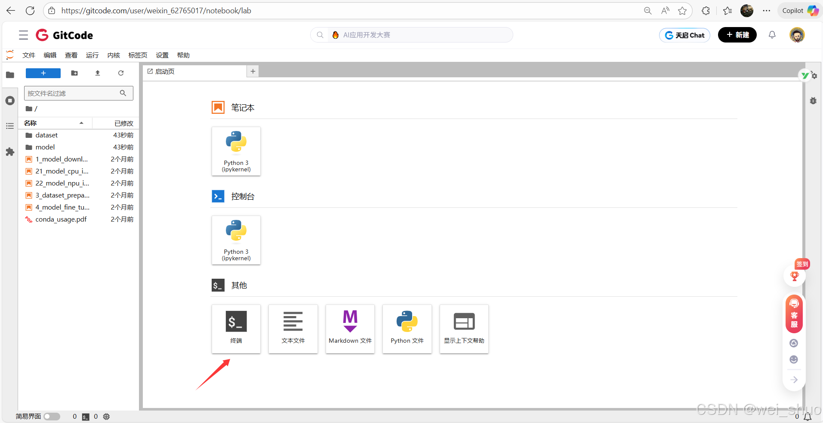Reload the browser page
823x423 pixels.
tap(30, 11)
